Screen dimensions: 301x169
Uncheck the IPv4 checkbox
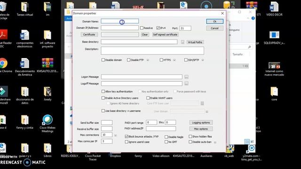158,28
